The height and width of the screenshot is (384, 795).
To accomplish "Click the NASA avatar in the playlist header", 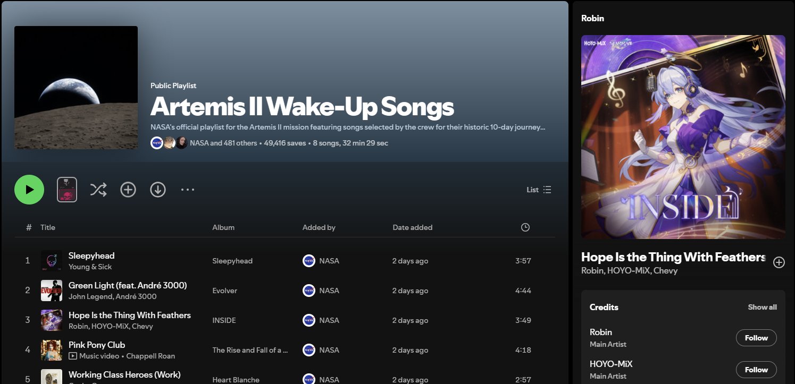I will coord(157,143).
